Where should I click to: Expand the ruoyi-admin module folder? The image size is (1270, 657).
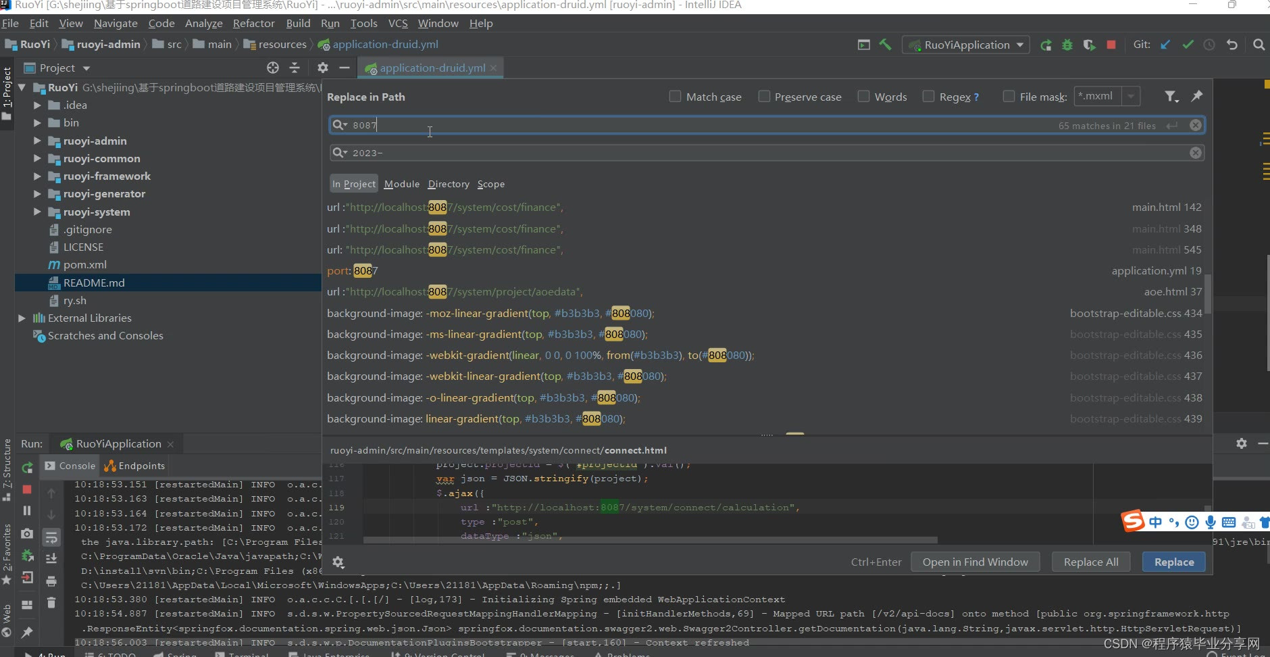pyautogui.click(x=37, y=141)
